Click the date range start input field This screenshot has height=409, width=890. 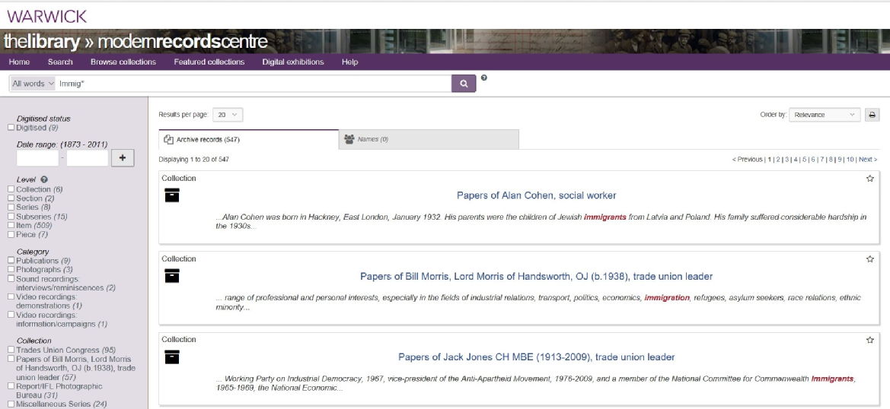point(37,158)
